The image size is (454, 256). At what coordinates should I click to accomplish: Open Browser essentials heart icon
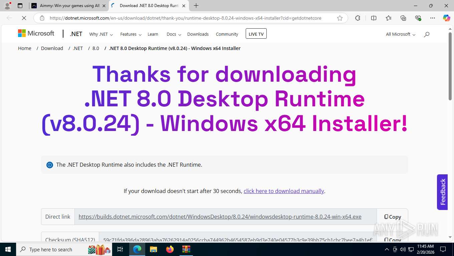(x=418, y=18)
